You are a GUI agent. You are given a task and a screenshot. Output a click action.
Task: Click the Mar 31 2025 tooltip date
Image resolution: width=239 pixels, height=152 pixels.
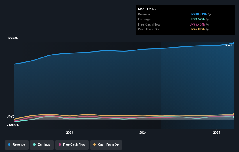(x=147, y=9)
